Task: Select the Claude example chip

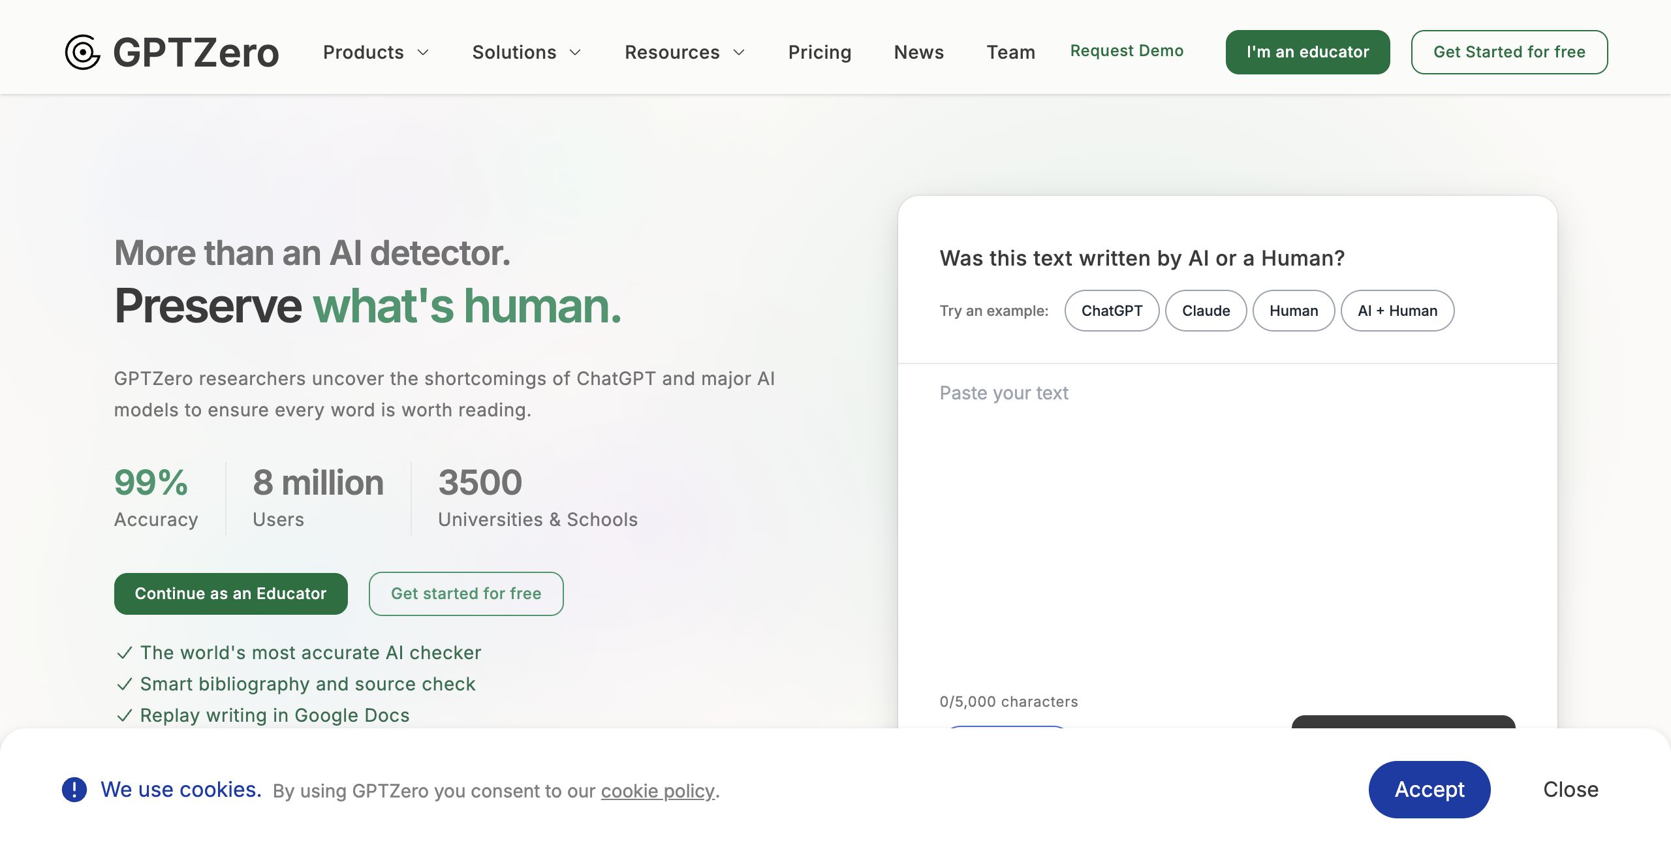Action: point(1206,311)
